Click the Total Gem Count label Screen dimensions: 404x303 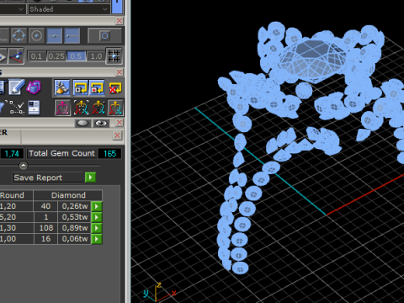(x=61, y=153)
